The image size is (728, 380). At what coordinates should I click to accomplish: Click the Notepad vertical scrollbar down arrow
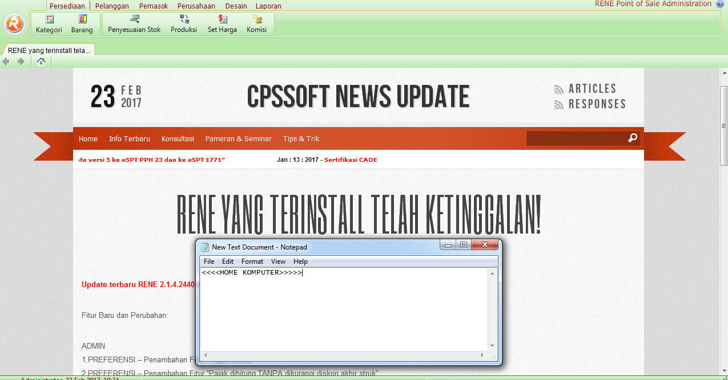pos(492,346)
